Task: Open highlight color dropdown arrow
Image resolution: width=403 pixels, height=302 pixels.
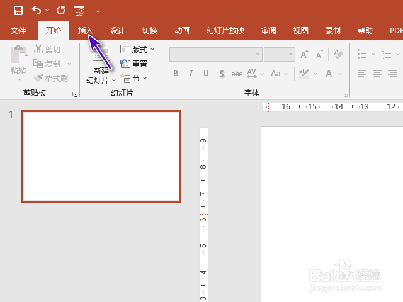Action: (x=315, y=74)
